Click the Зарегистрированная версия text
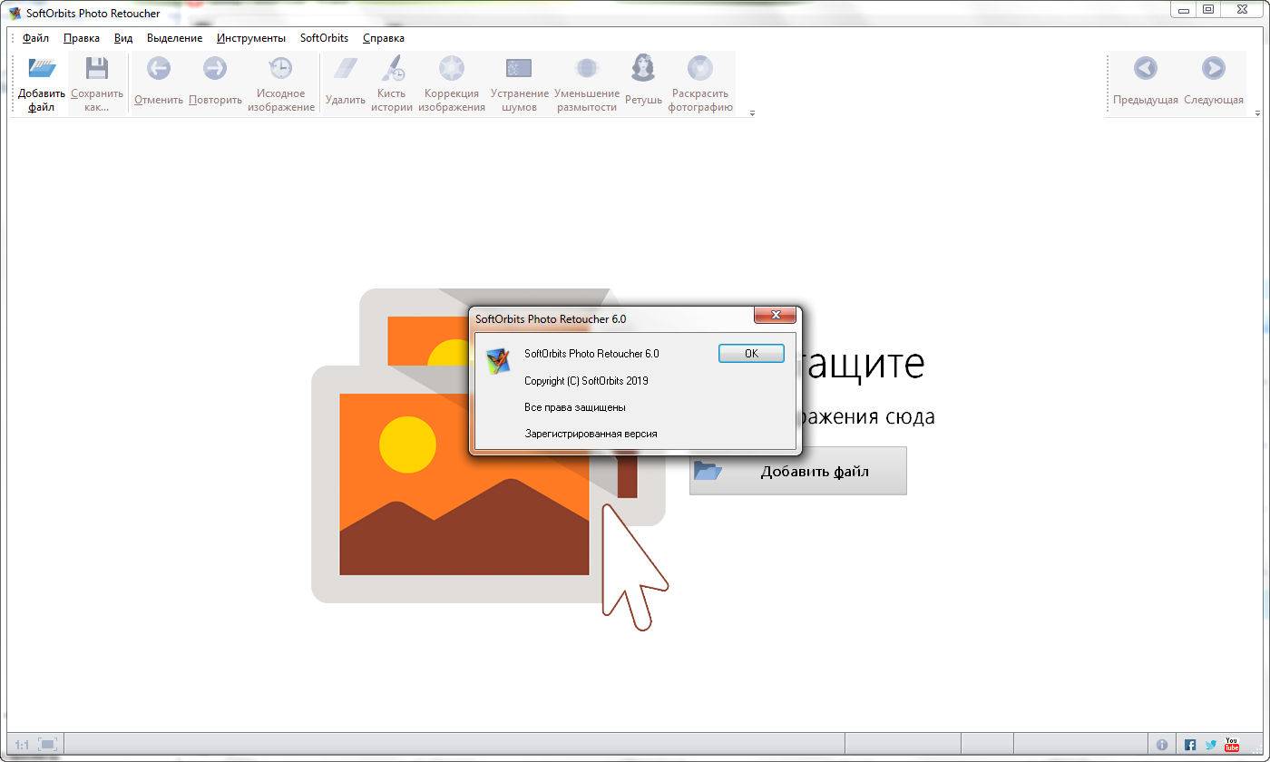This screenshot has height=762, width=1270. pyautogui.click(x=591, y=434)
